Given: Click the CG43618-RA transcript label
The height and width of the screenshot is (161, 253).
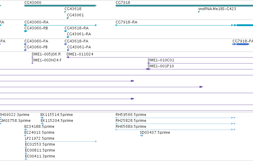Looking at the screenshot, I should coord(77,28).
